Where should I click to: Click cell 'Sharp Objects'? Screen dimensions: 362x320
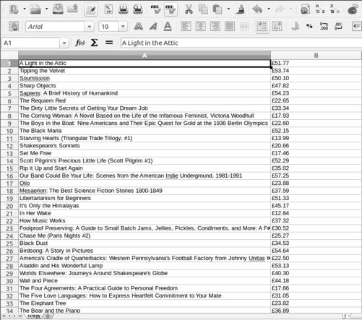(145, 86)
